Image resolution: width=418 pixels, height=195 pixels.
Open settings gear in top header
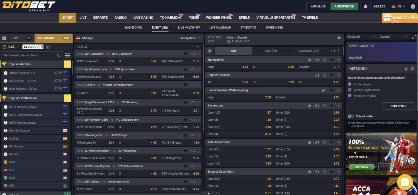click(x=413, y=6)
